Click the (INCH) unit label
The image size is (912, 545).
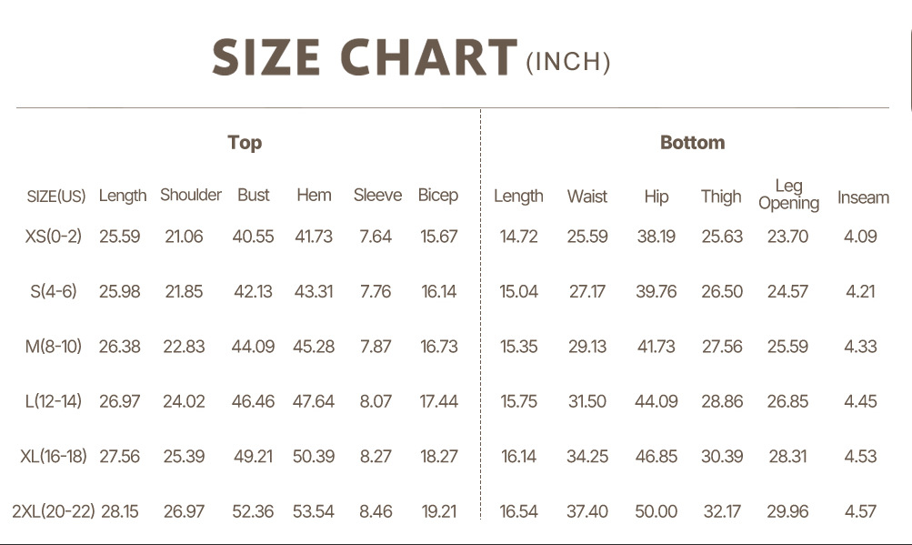tap(568, 62)
